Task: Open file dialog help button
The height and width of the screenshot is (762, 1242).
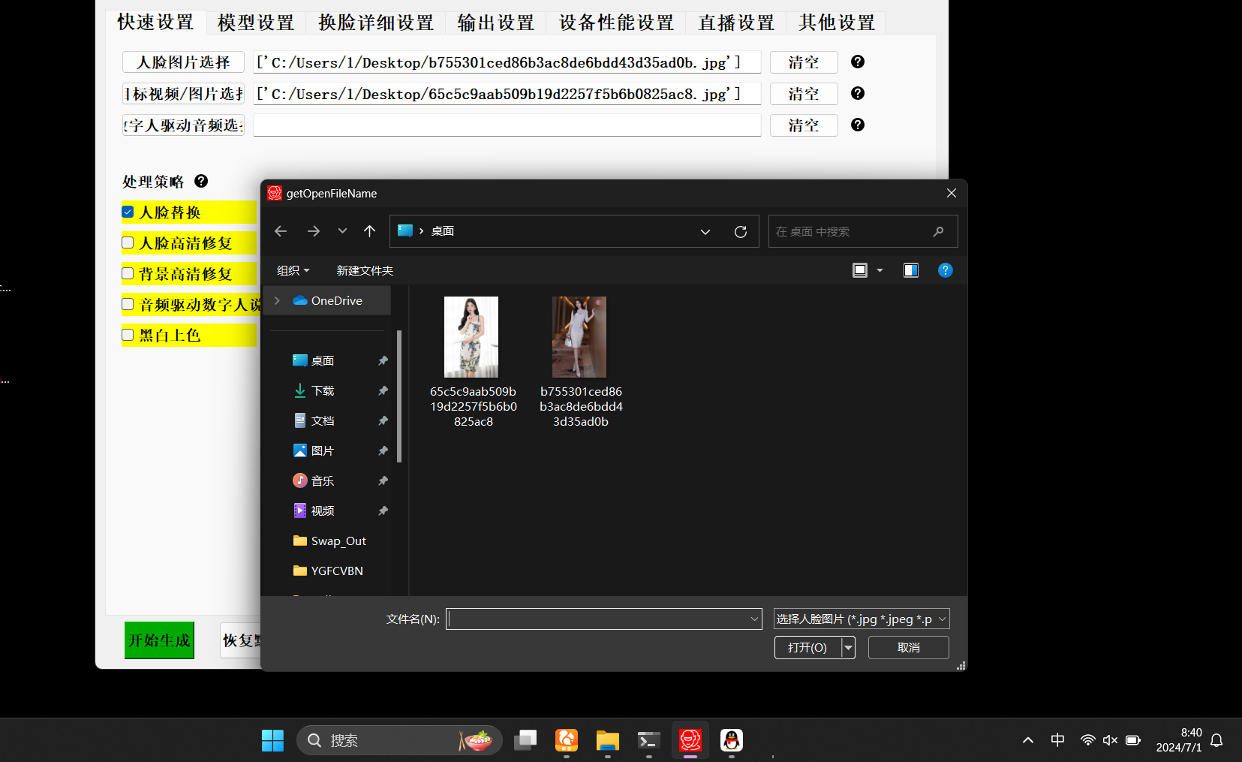Action: pos(945,270)
